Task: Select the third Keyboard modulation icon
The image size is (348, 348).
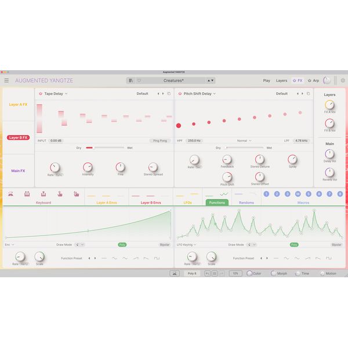Action: click(43, 194)
